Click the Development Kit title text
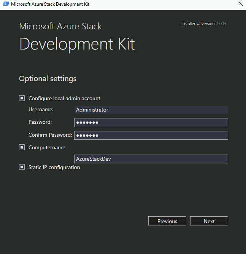The height and width of the screenshot is (254, 246). 77,45
